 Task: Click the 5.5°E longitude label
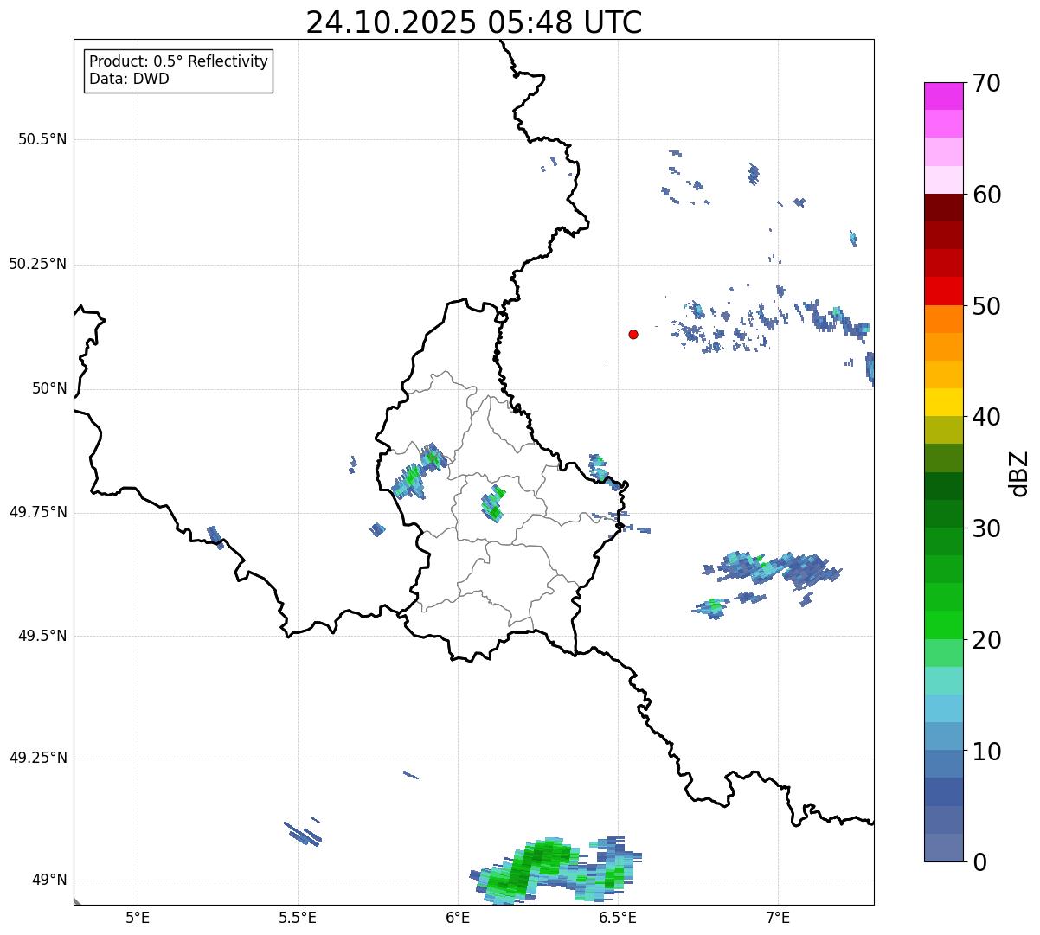coord(298,917)
